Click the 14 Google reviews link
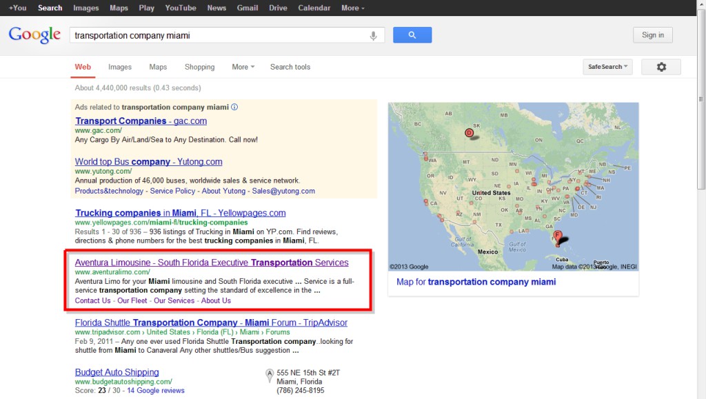The width and height of the screenshot is (706, 399). (x=155, y=391)
